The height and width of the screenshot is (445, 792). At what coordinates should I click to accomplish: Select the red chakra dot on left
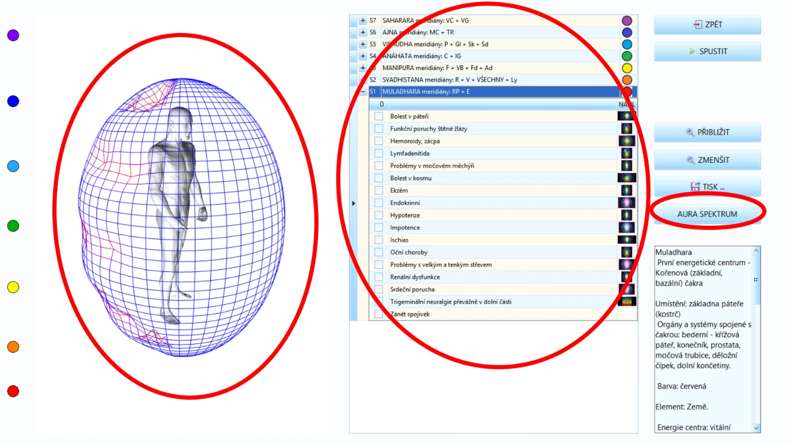coord(13,391)
